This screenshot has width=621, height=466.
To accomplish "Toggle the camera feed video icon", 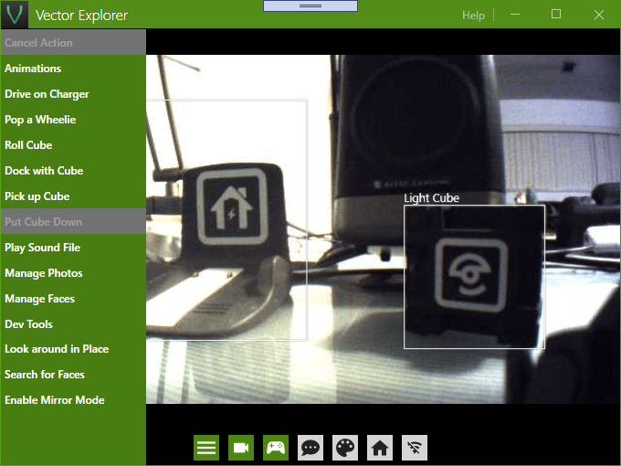I will [x=241, y=448].
